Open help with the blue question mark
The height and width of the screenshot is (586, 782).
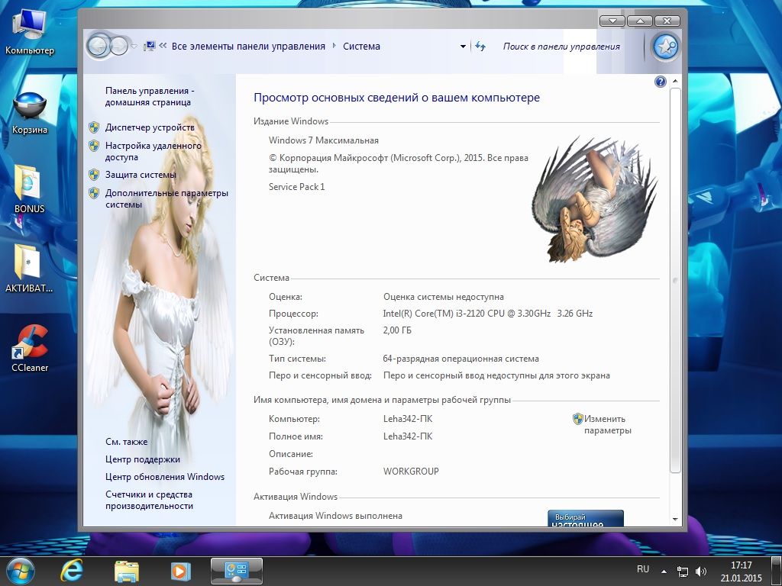point(660,82)
